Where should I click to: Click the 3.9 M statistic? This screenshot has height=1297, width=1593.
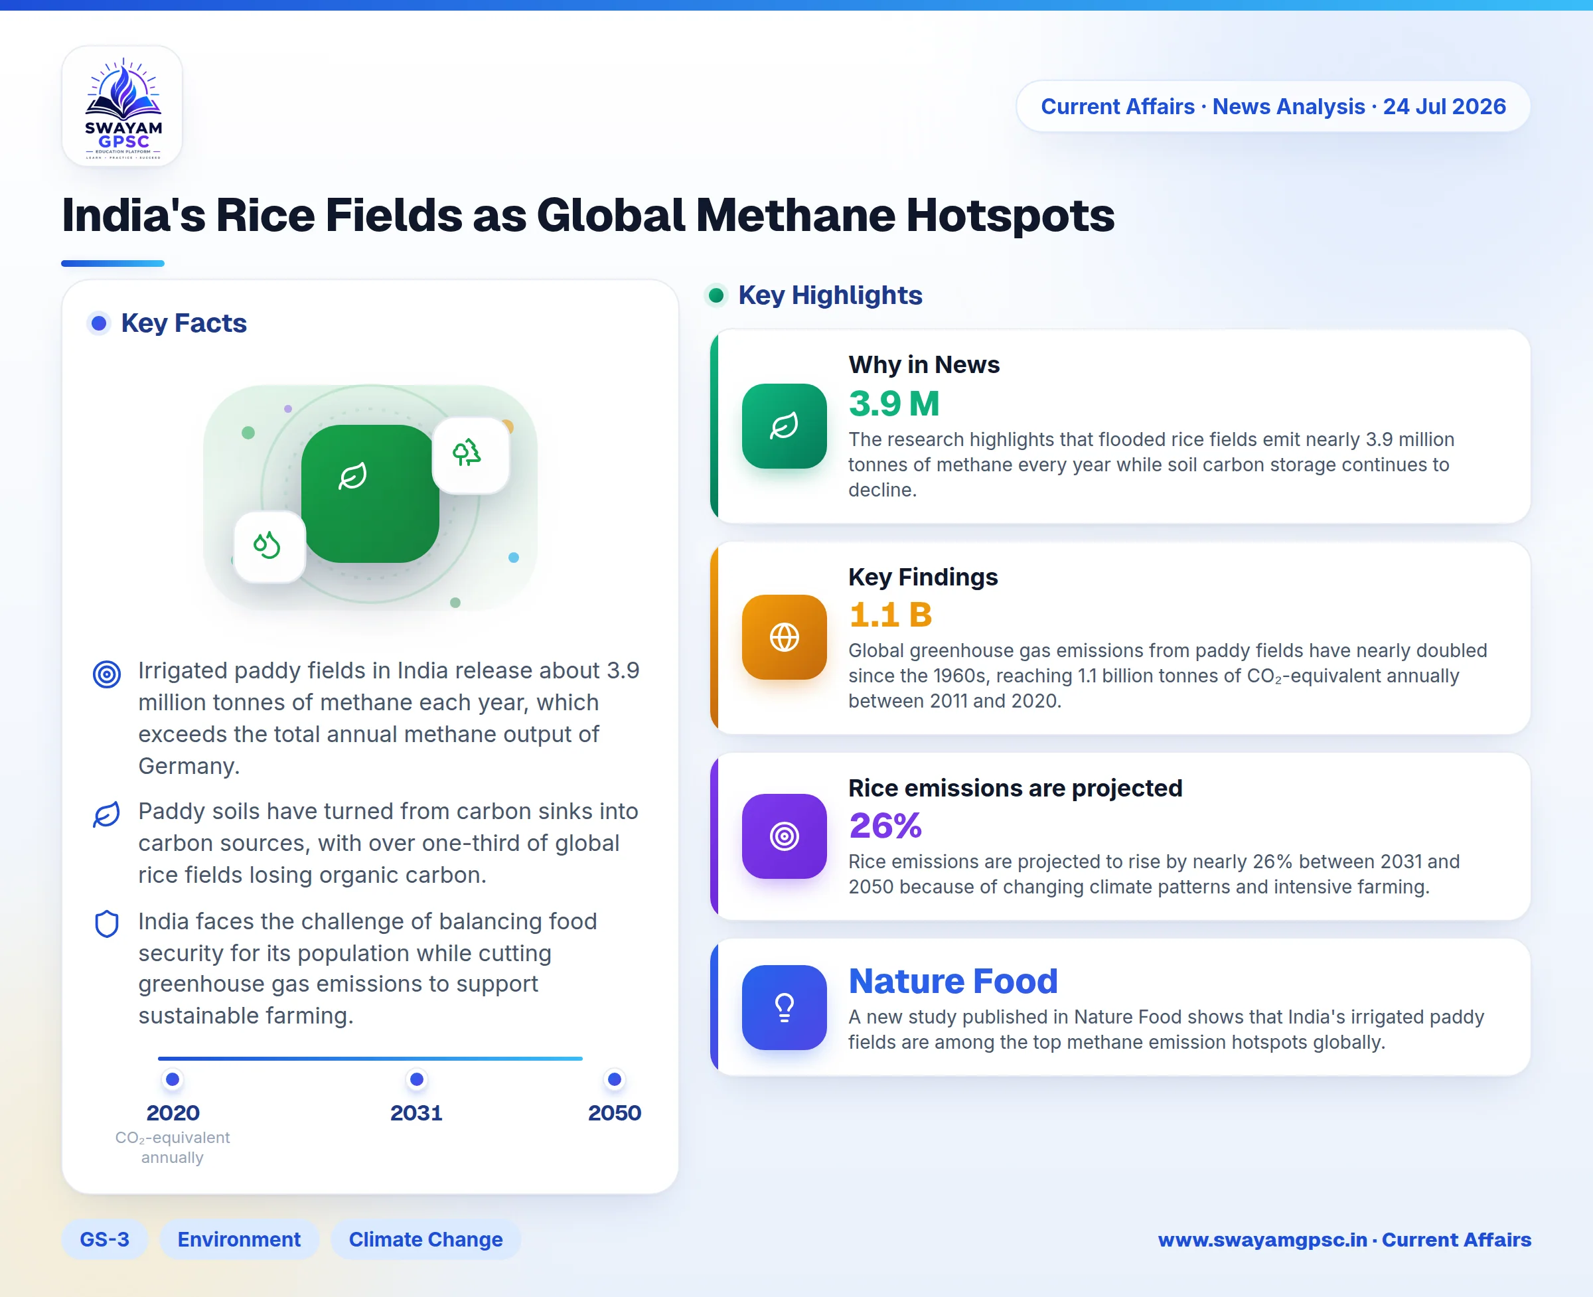tap(893, 404)
